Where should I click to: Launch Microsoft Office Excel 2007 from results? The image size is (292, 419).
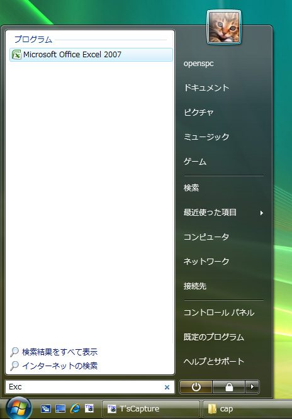coord(91,55)
